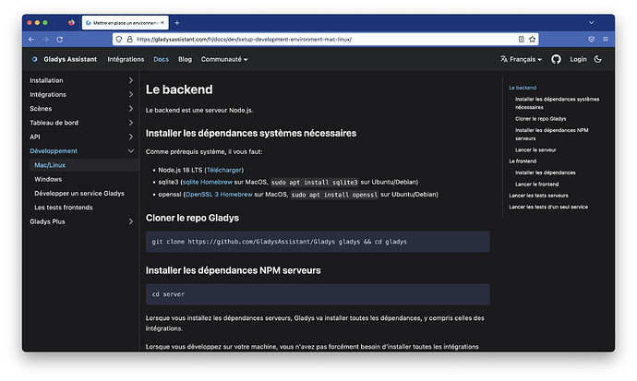The height and width of the screenshot is (381, 637).
Task: Jump to Installer les dépendances systèmes nécessaires
Action: tap(557, 103)
